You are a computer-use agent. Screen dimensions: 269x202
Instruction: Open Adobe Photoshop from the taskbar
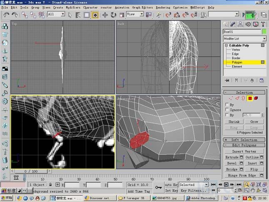[201, 198]
